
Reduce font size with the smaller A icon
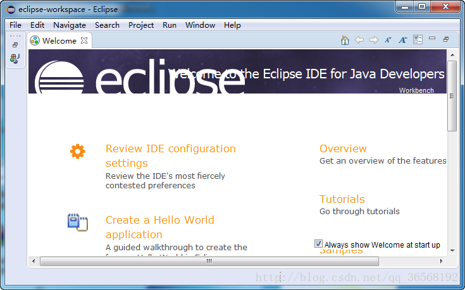click(388, 40)
